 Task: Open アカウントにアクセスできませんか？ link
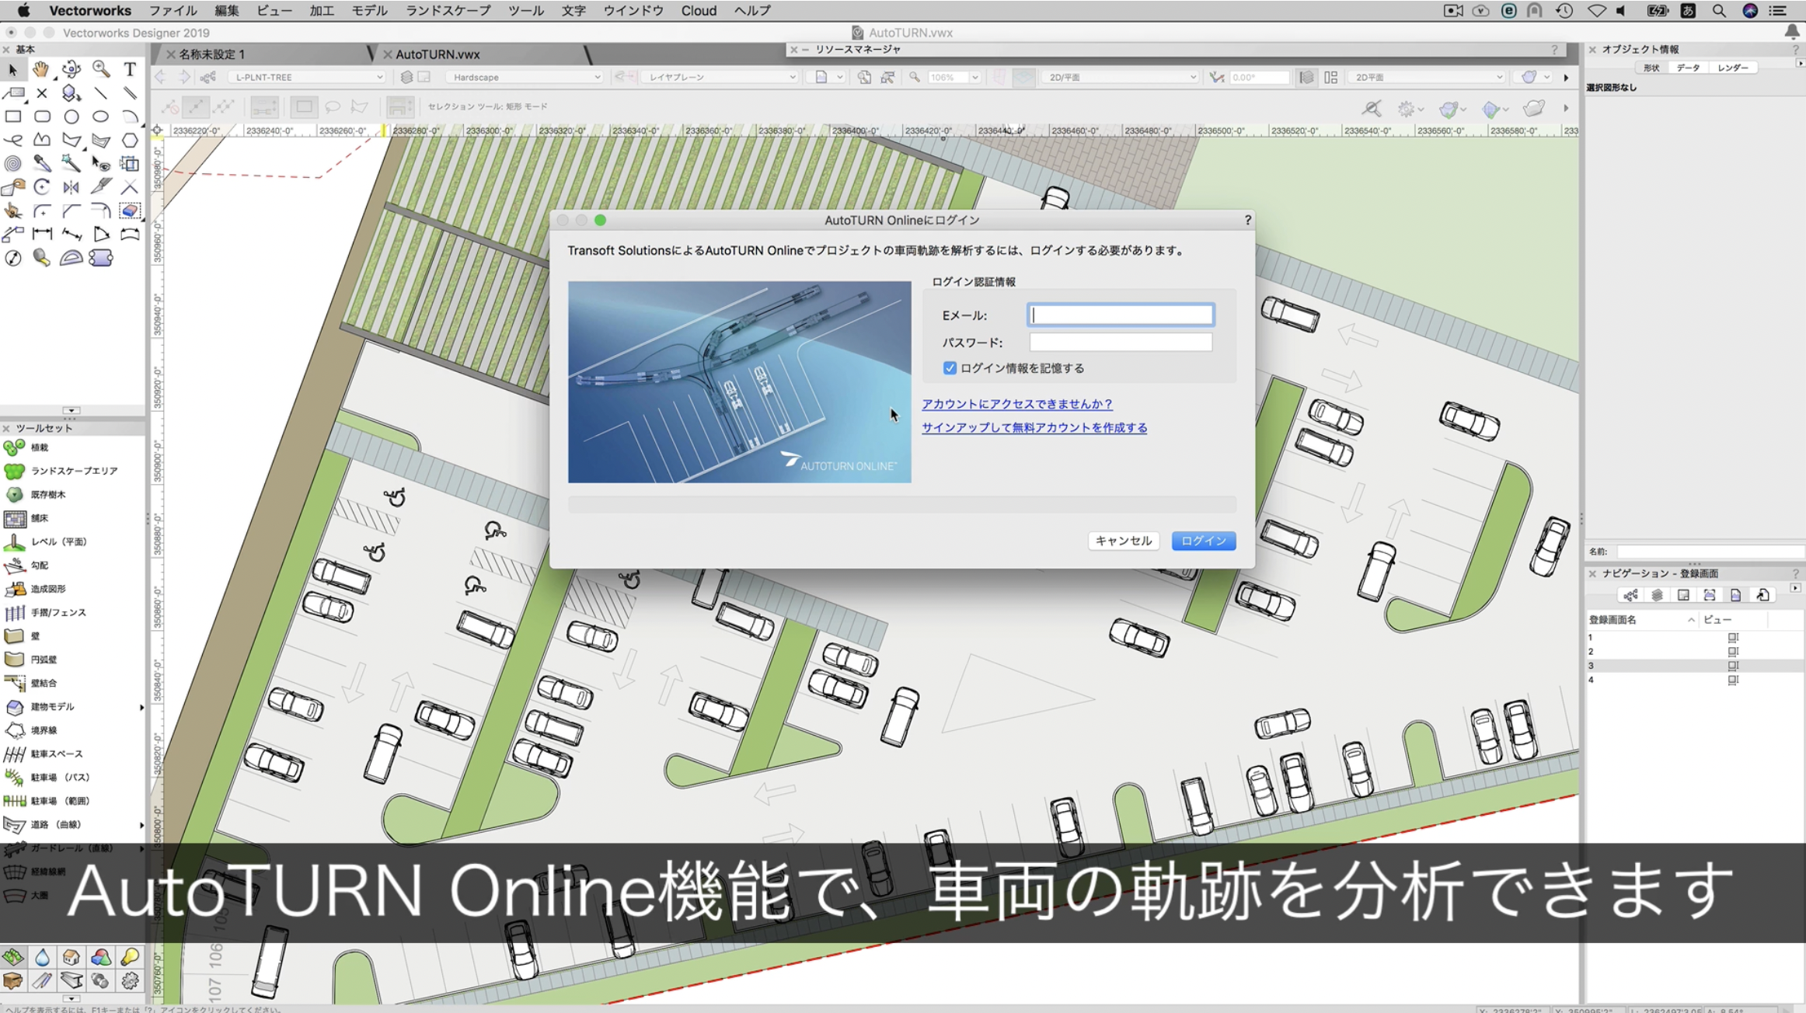tap(1016, 404)
